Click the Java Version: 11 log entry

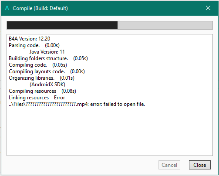point(47,52)
